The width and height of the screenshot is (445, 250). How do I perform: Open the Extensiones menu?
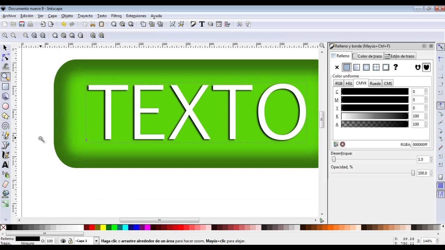[x=136, y=16]
